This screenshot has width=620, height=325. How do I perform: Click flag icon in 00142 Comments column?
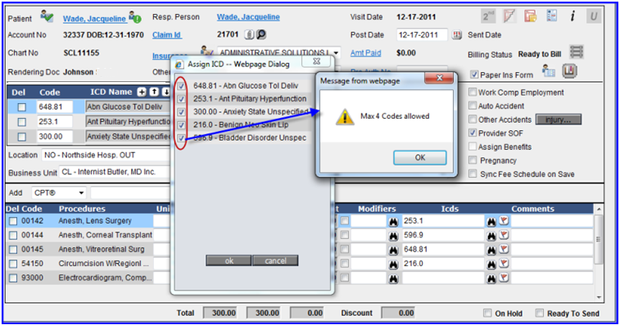[x=504, y=220]
